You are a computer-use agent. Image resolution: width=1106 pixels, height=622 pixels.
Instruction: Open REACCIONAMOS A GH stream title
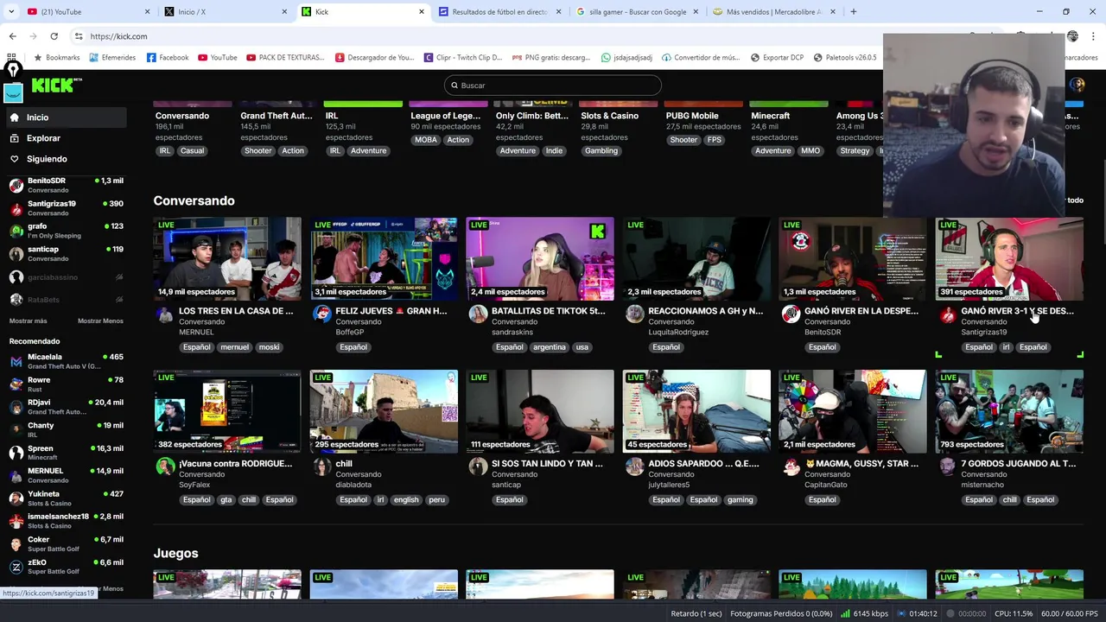(x=705, y=311)
